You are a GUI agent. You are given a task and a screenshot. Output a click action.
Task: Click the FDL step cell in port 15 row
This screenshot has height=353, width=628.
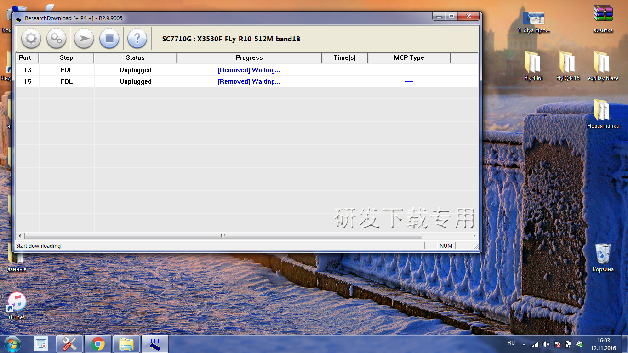pos(67,81)
